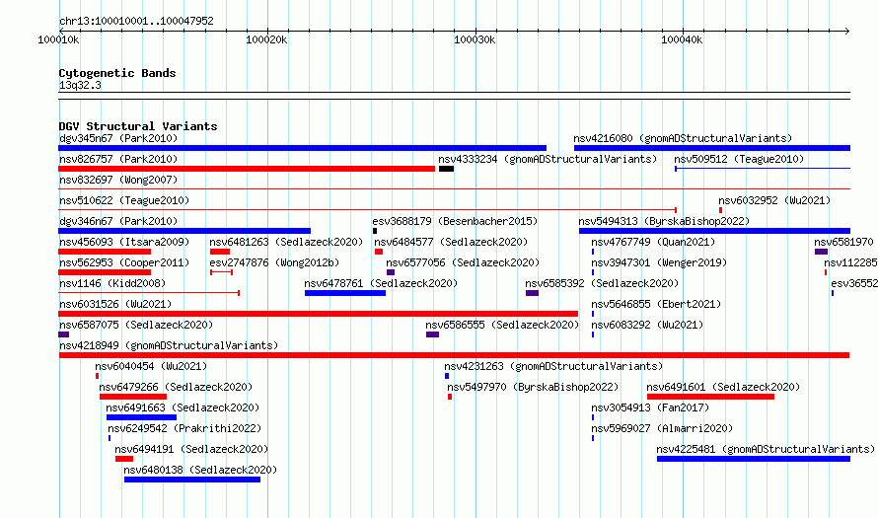Image resolution: width=878 pixels, height=518 pixels.
Task: Click nsv5497970 (ByrskaBishop2022) label
Action: pos(533,387)
